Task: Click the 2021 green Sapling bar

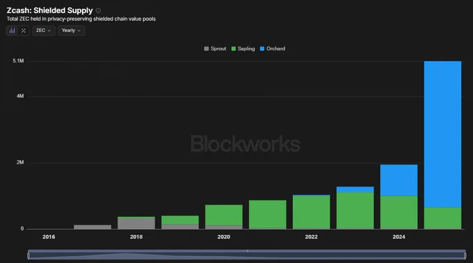Action: point(268,214)
